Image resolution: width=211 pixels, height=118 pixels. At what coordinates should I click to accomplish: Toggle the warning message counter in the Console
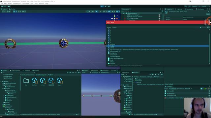click(x=206, y=89)
